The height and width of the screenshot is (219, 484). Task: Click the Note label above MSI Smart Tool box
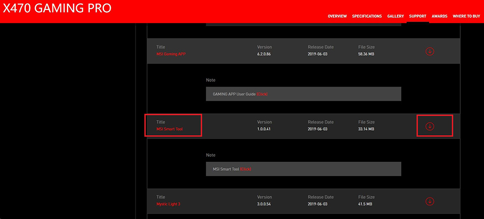pos(211,155)
